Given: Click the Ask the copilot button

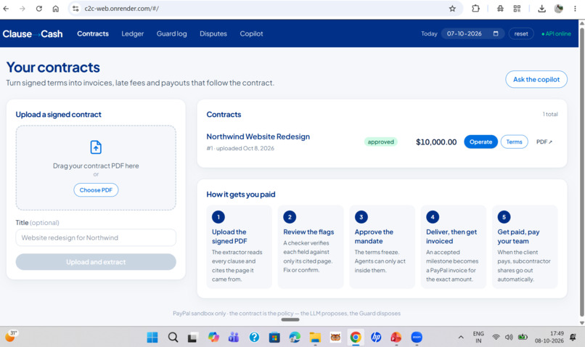Looking at the screenshot, I should coord(536,79).
